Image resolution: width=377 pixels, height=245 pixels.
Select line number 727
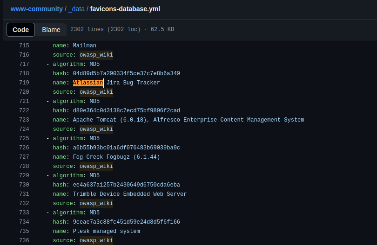click(x=24, y=157)
